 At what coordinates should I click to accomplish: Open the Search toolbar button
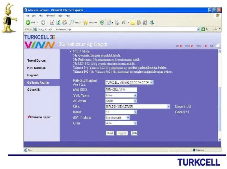(75, 22)
